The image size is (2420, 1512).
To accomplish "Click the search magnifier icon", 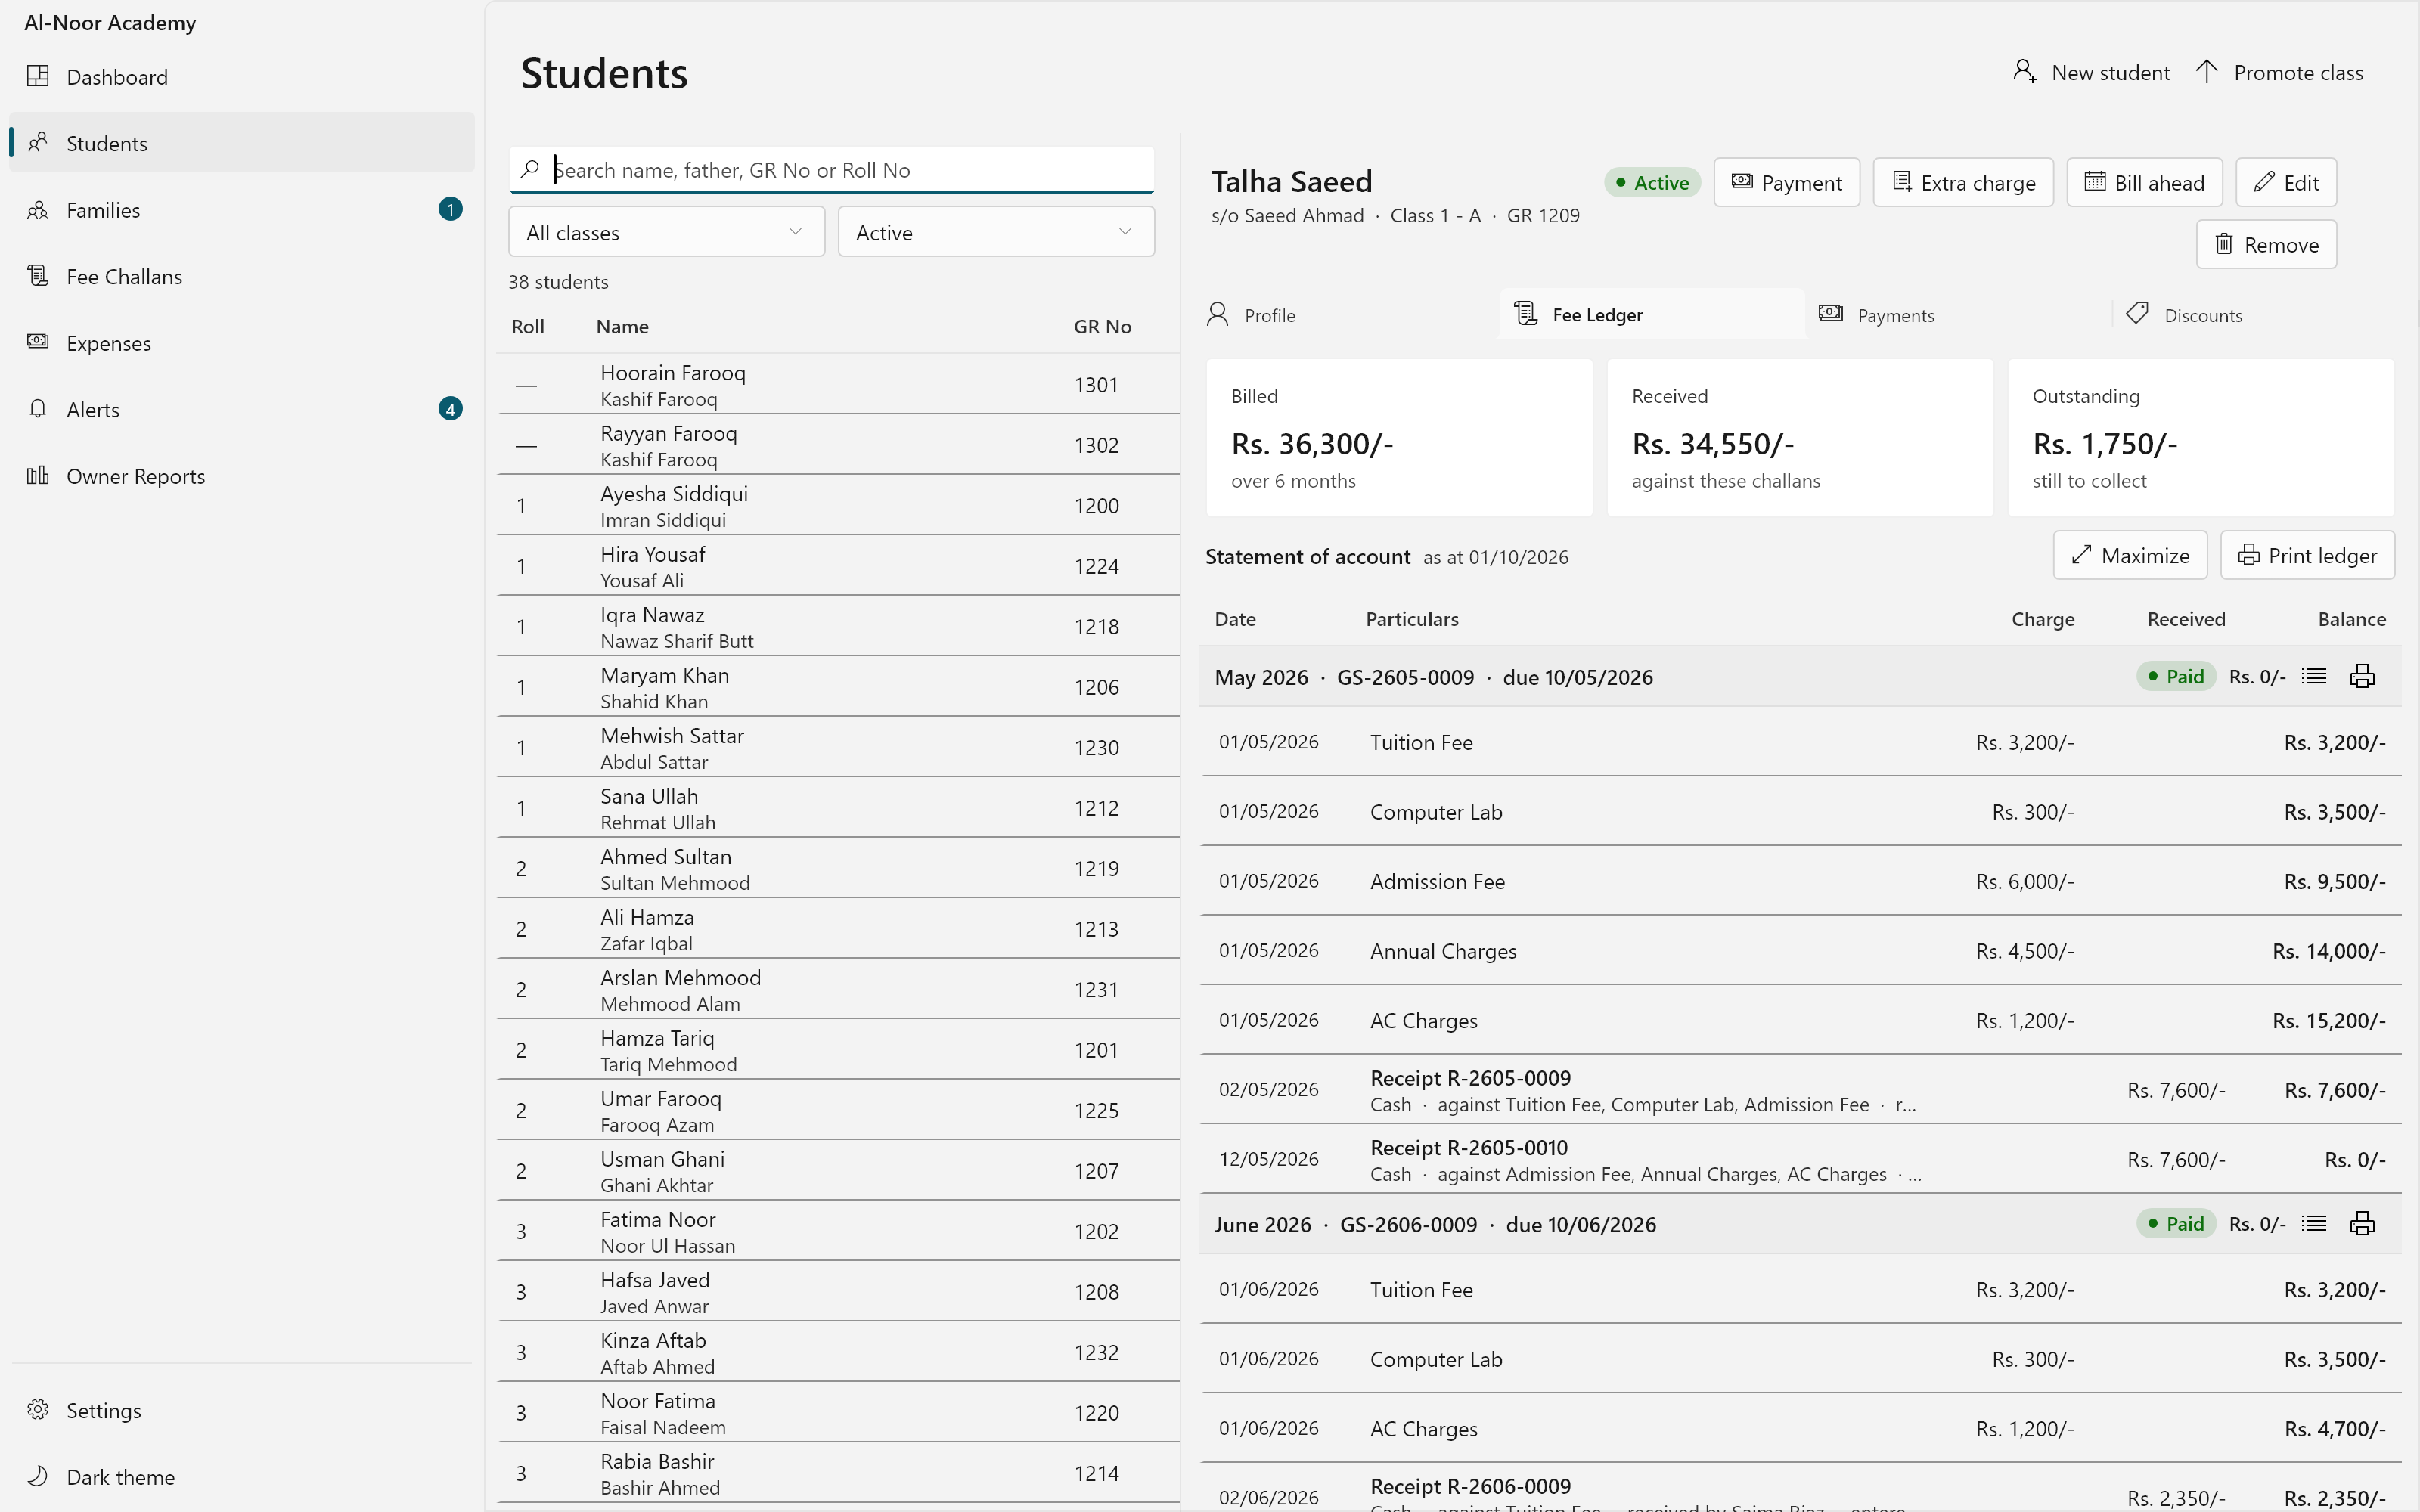I will (530, 169).
